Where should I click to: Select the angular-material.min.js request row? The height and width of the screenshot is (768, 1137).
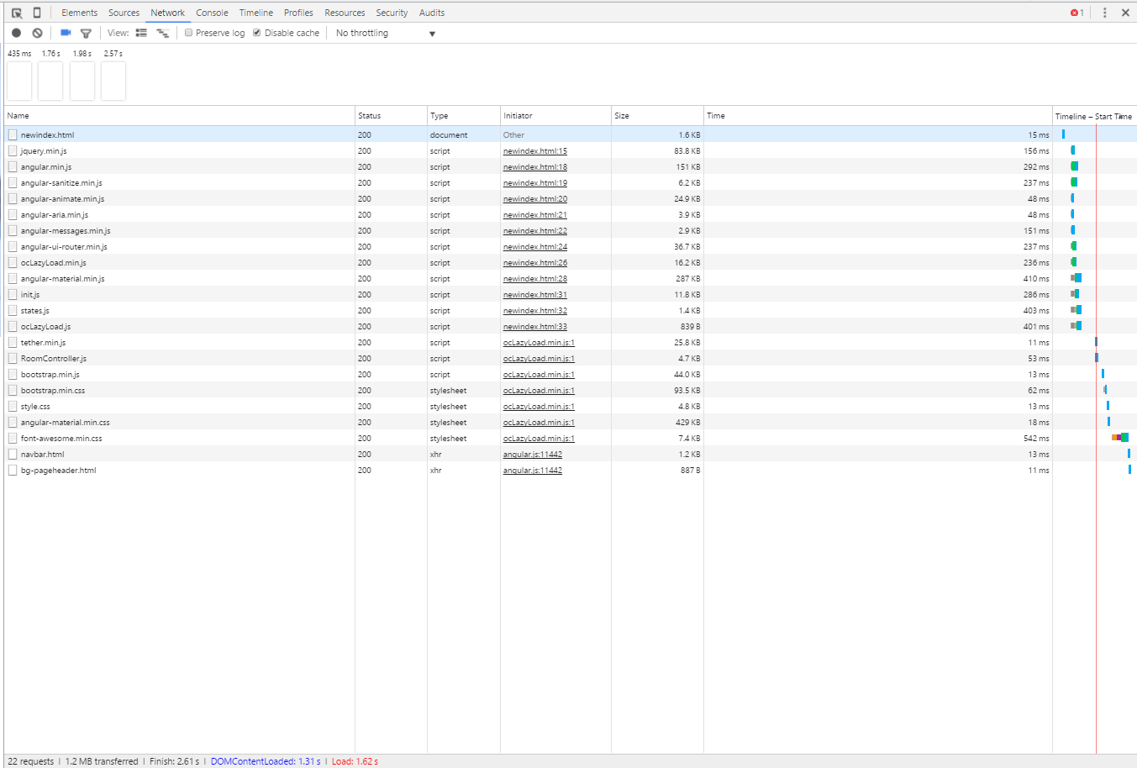click(x=571, y=278)
